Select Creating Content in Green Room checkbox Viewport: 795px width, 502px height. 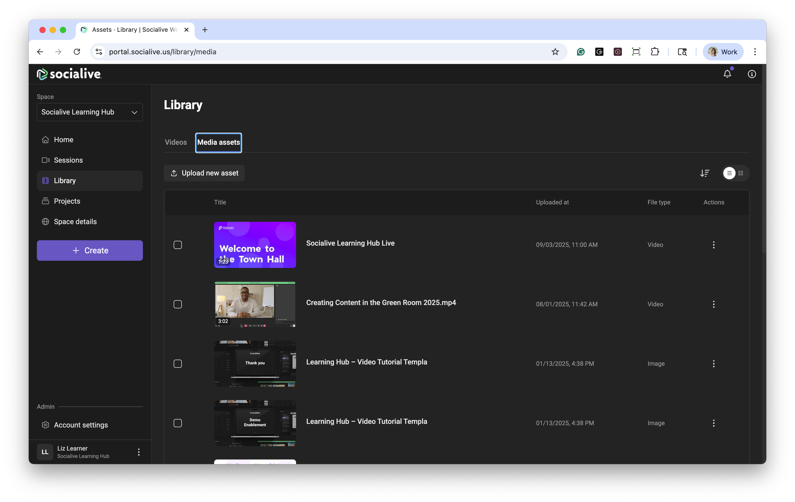[178, 304]
